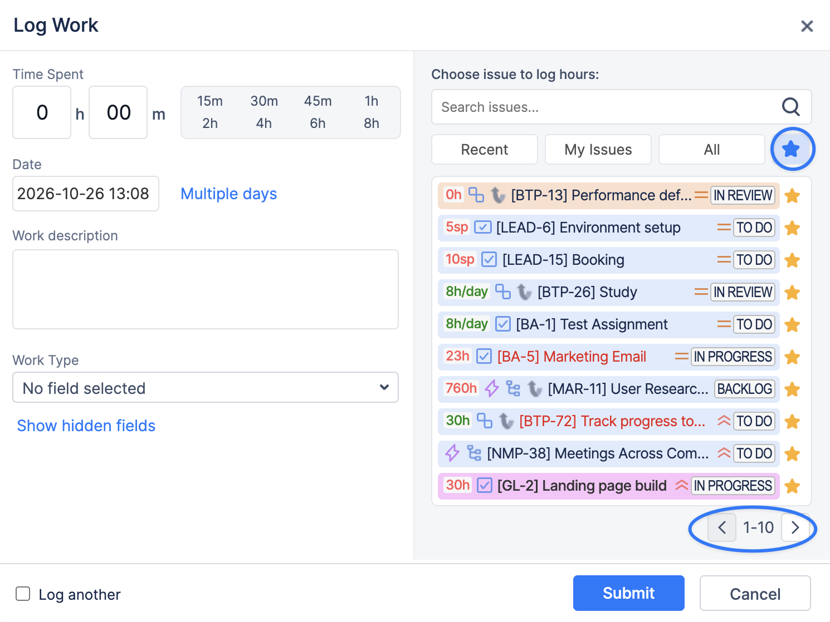Viewport: 830px width, 622px height.
Task: Click the IN REVIEW status on BTP-26
Action: click(x=743, y=292)
